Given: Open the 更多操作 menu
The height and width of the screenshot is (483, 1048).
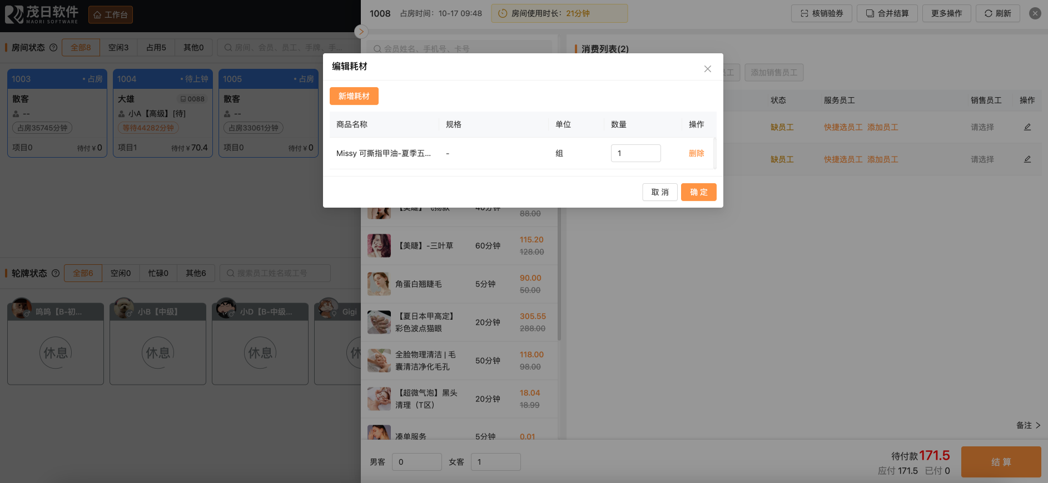Looking at the screenshot, I should click(946, 13).
